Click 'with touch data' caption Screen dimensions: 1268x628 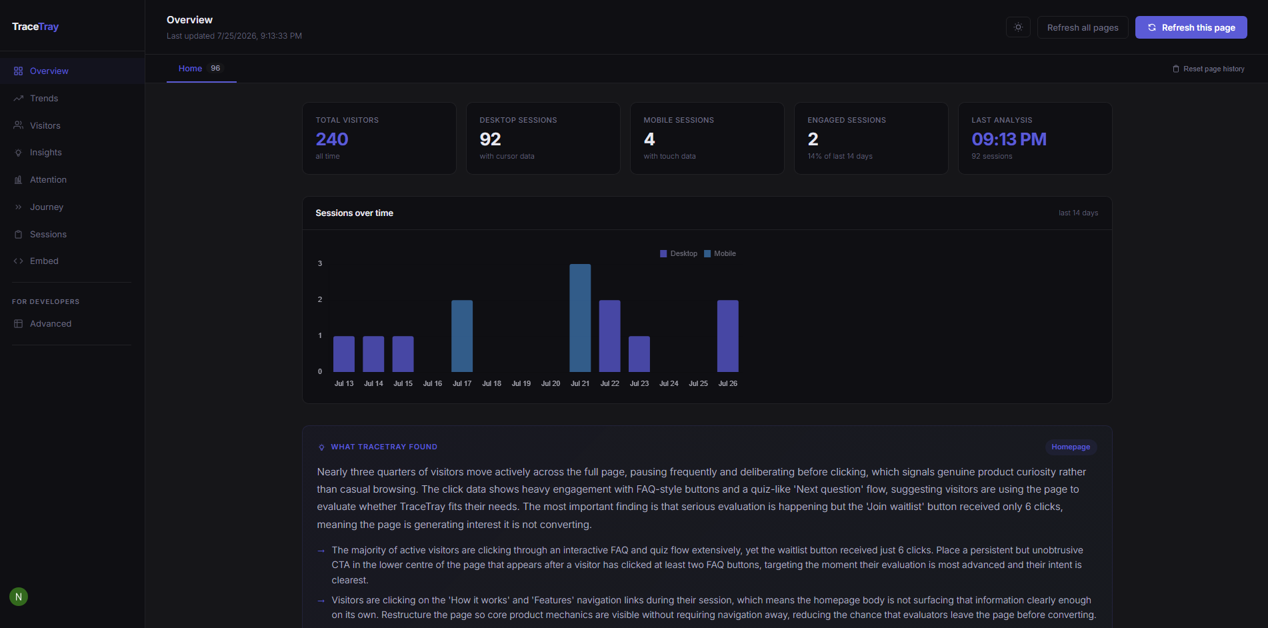tap(669, 157)
